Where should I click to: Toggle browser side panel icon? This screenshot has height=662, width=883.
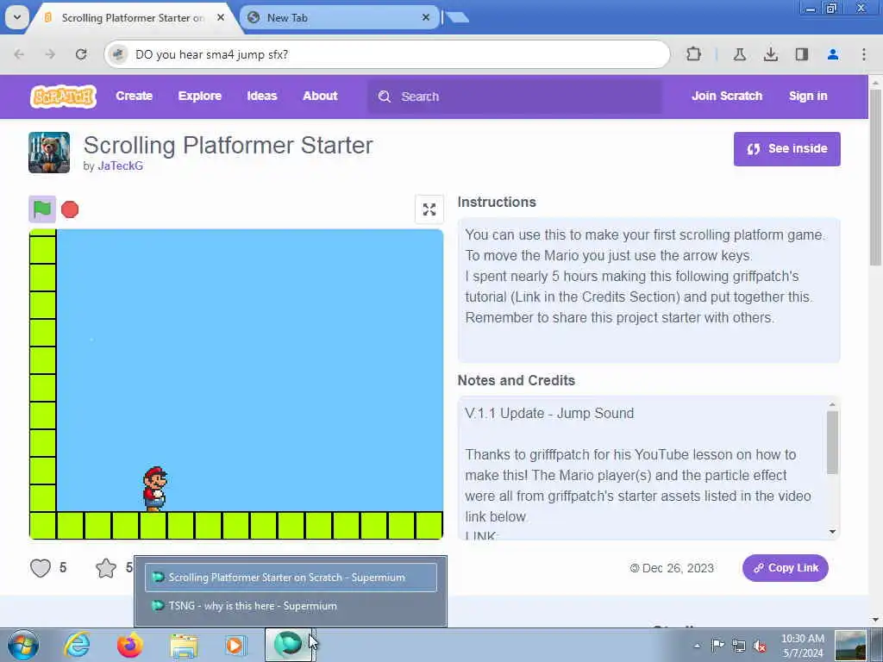point(801,54)
